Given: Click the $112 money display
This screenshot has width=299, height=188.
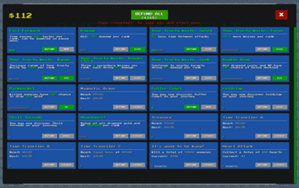Looking at the screenshot, I should pyautogui.click(x=21, y=15).
